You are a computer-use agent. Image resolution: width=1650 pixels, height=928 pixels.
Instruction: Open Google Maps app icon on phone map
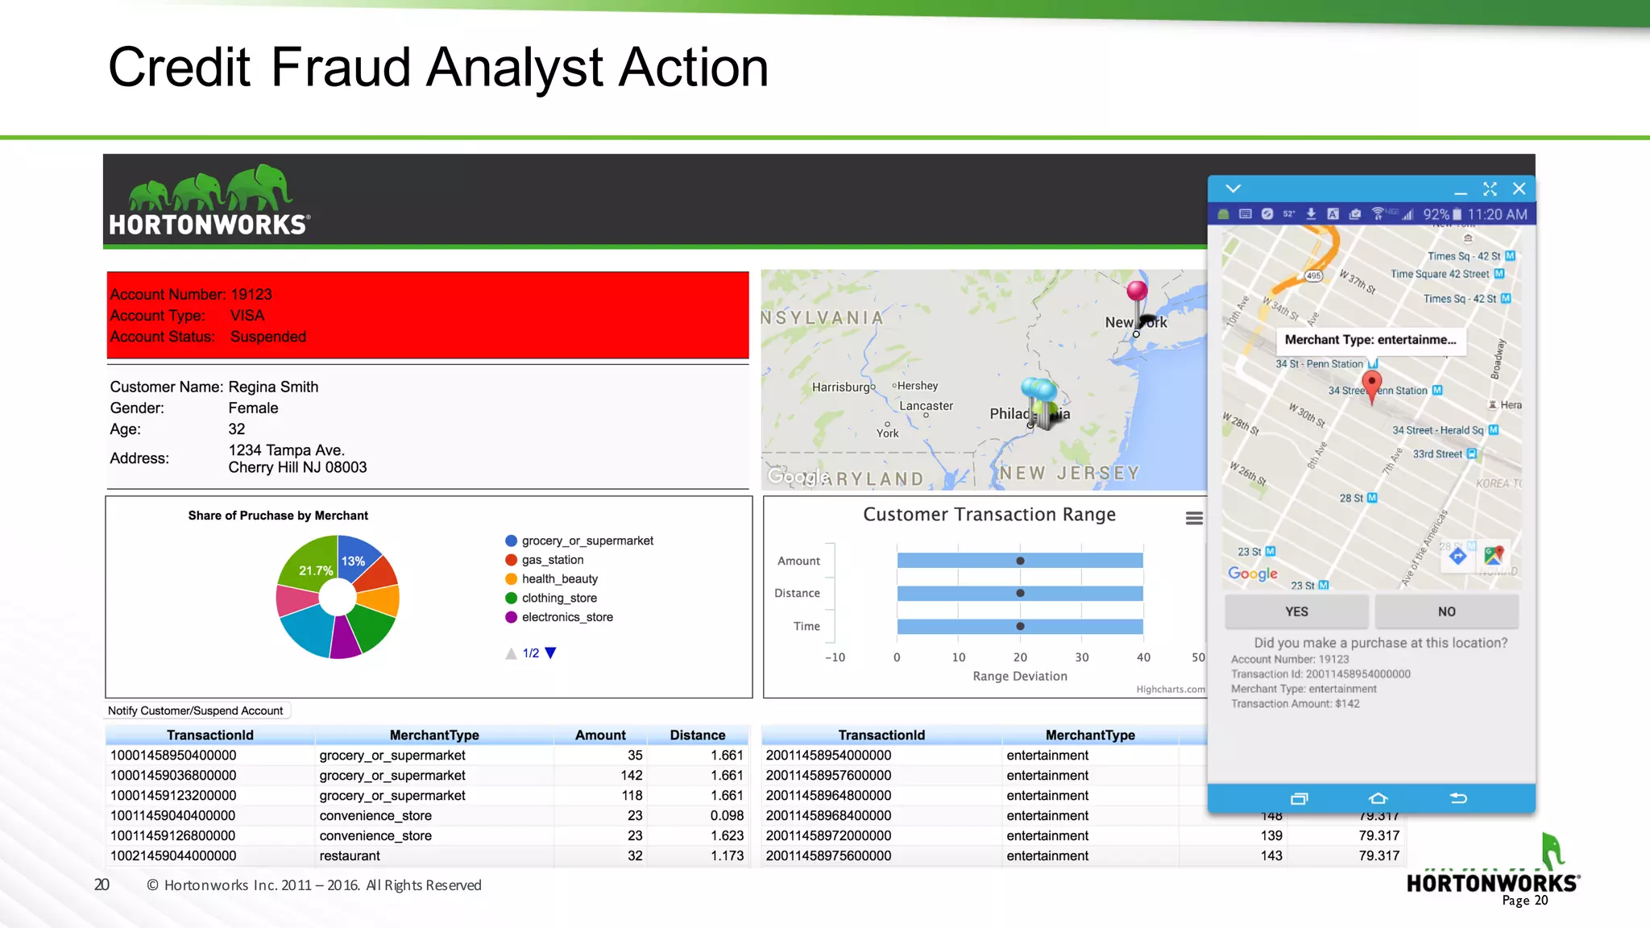click(1495, 555)
